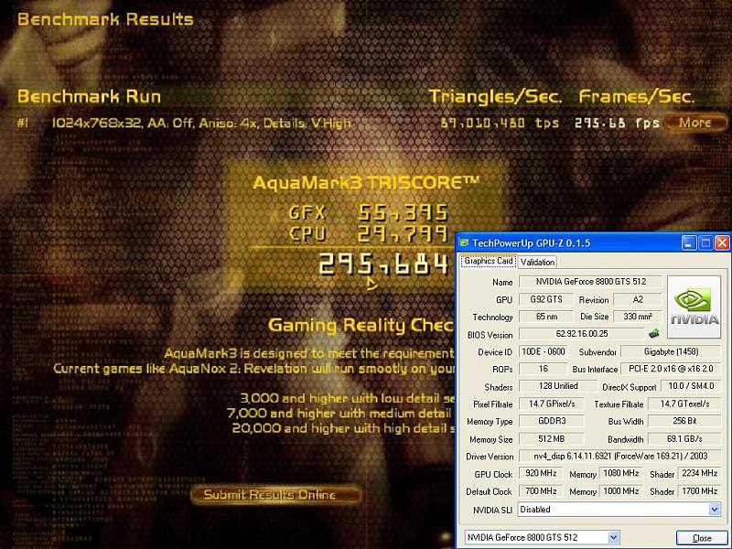Select the DirectX Support value 10.0 / SM4.0

click(x=691, y=386)
